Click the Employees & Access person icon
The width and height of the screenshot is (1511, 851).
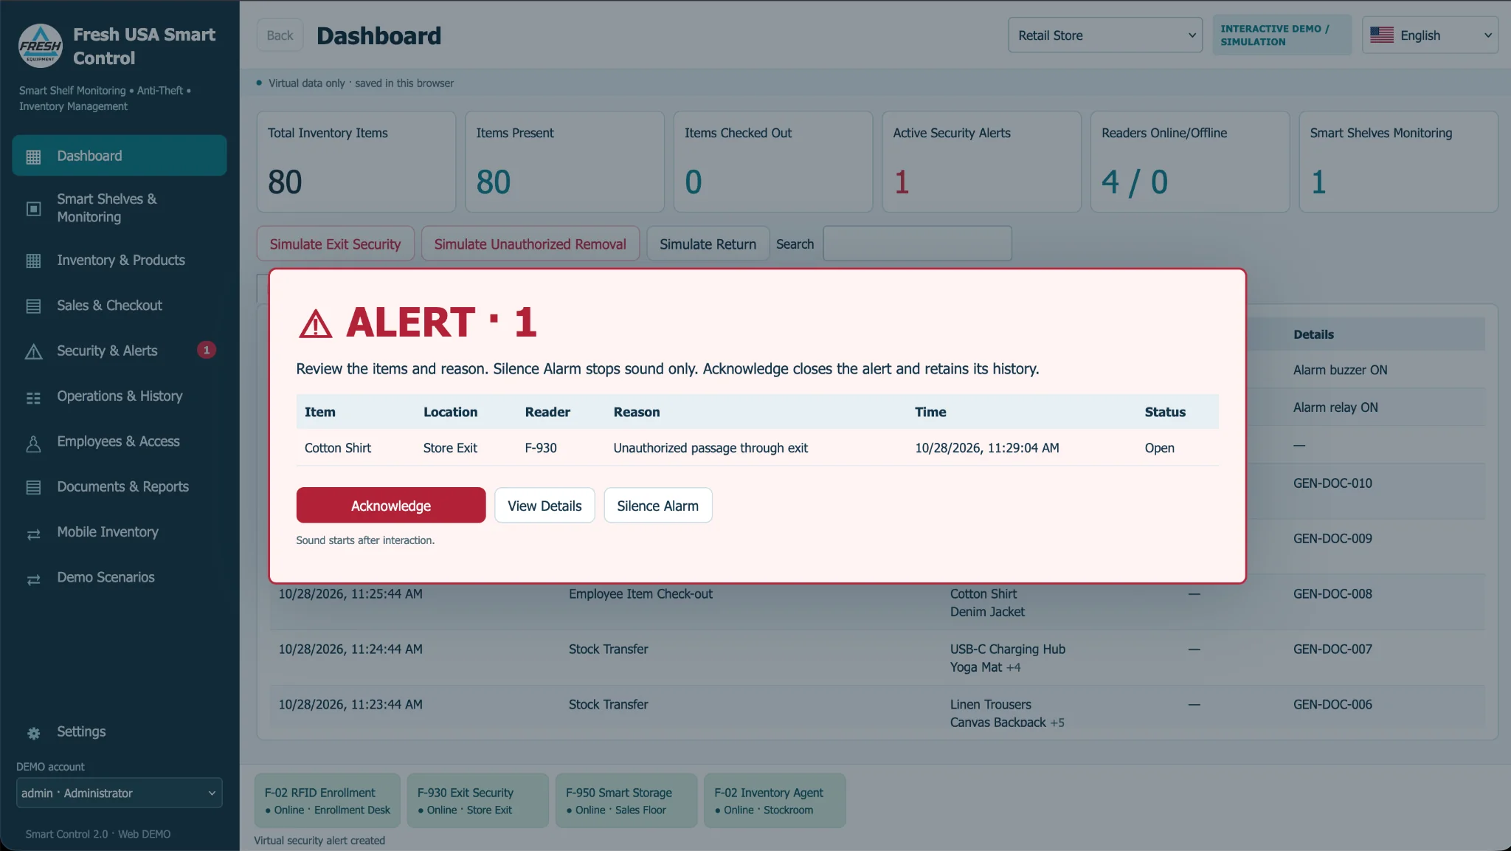click(33, 443)
